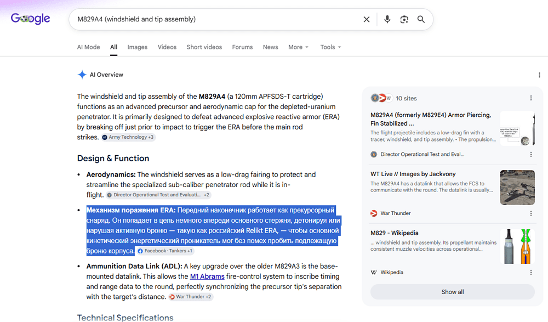
Task: Click the War Thunder aircraft thumbnail
Action: click(517, 188)
